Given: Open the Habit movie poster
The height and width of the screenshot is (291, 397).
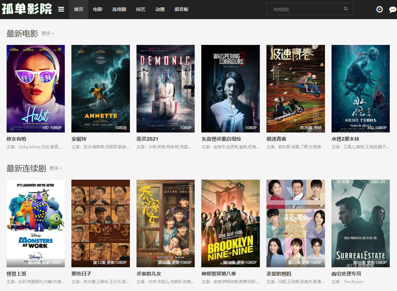Looking at the screenshot, I should click(x=36, y=89).
